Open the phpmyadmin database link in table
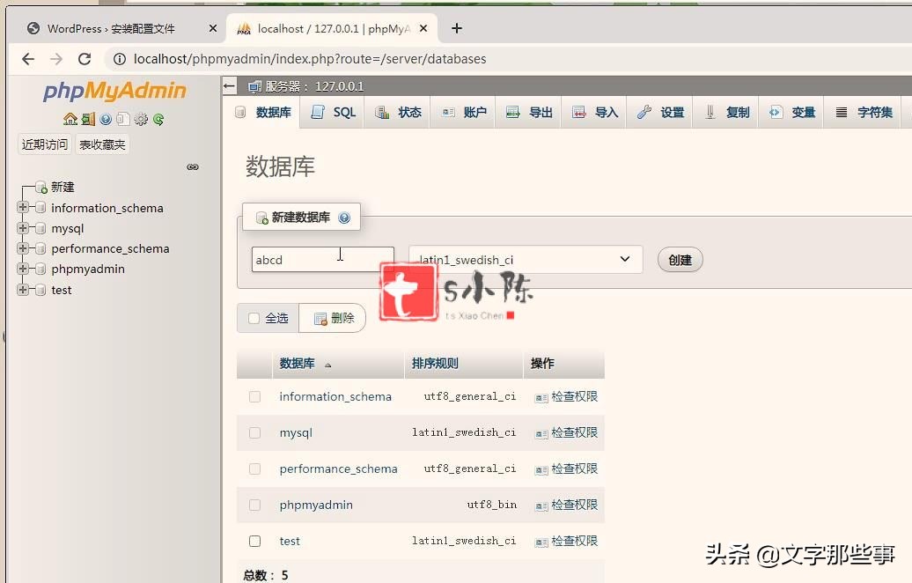Viewport: 912px width, 583px height. (x=316, y=505)
